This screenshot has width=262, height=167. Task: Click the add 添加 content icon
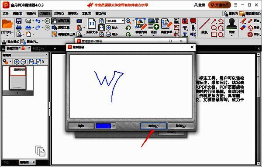coord(153,24)
